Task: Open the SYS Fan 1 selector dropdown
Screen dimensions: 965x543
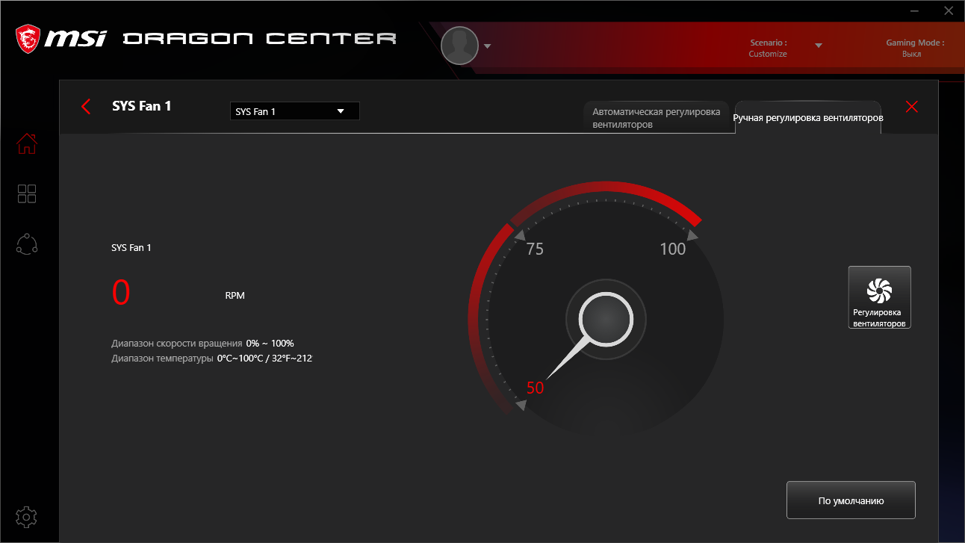Action: (294, 111)
